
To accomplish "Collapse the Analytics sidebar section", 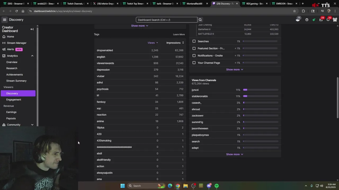I will pos(32,56).
